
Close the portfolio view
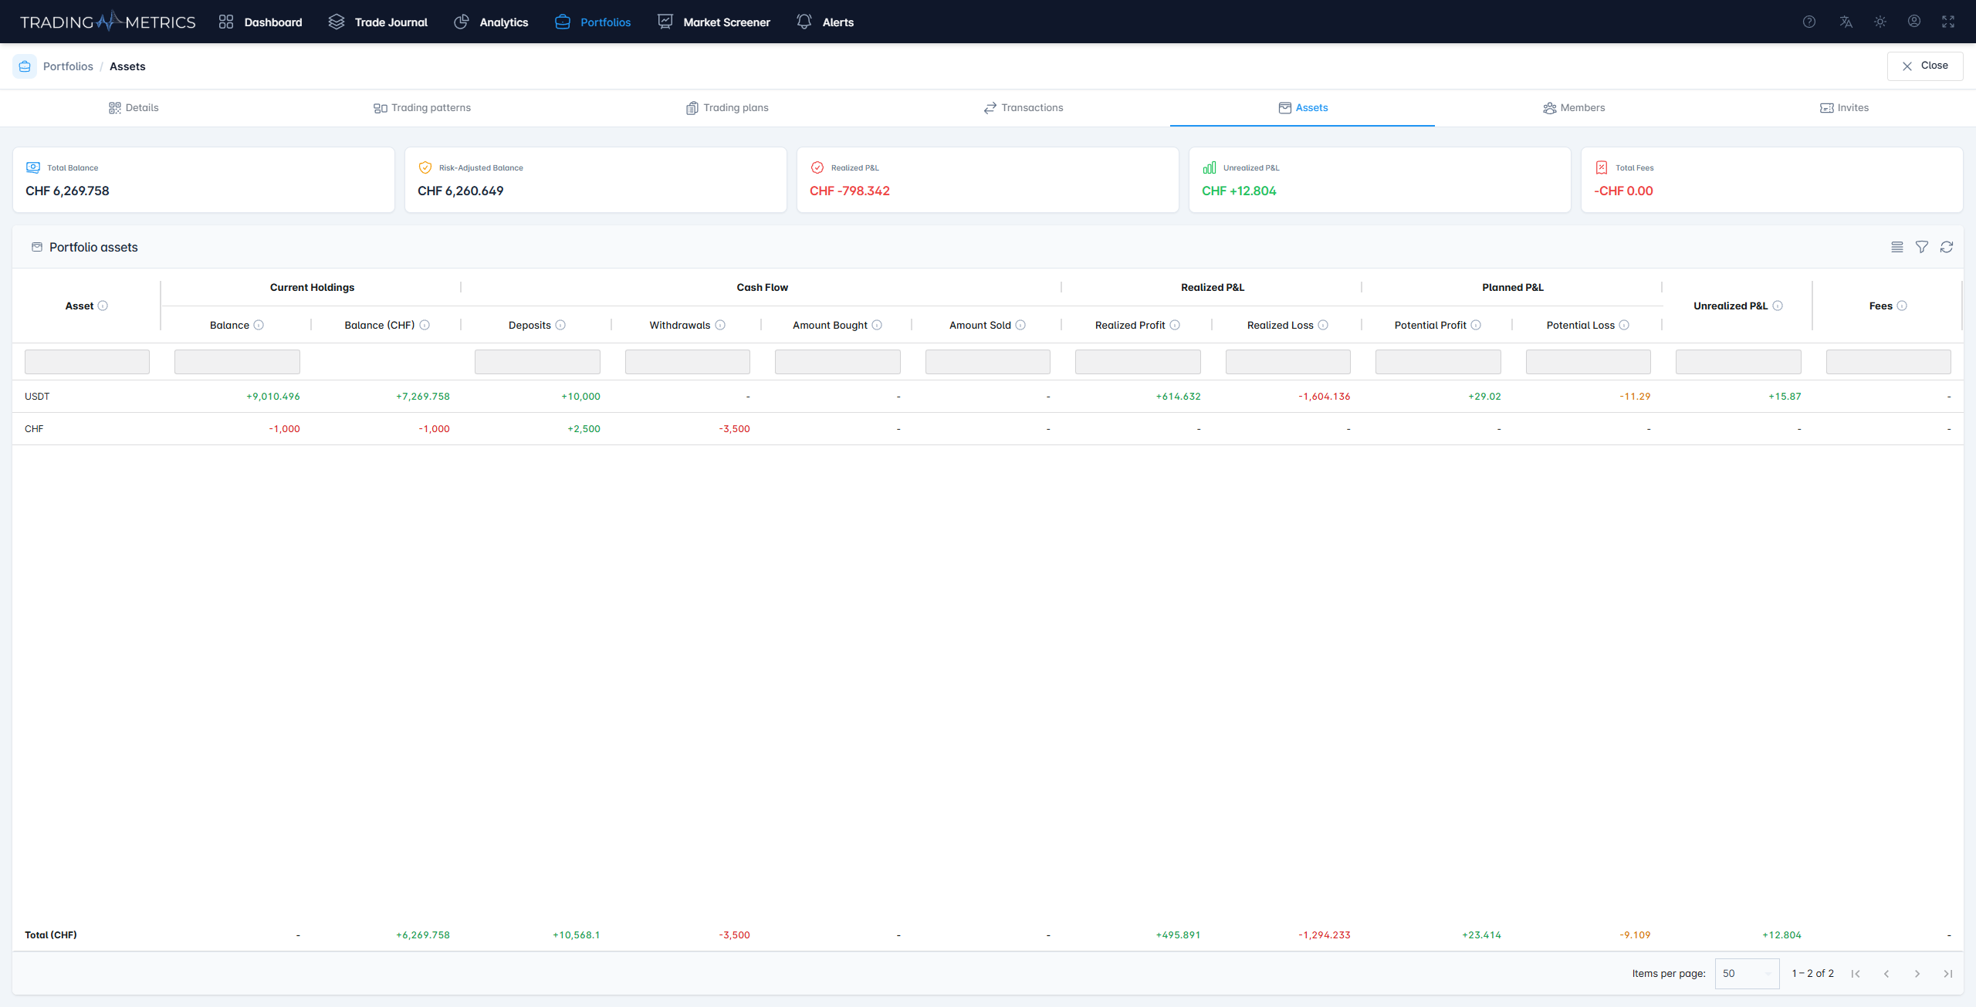tap(1925, 66)
